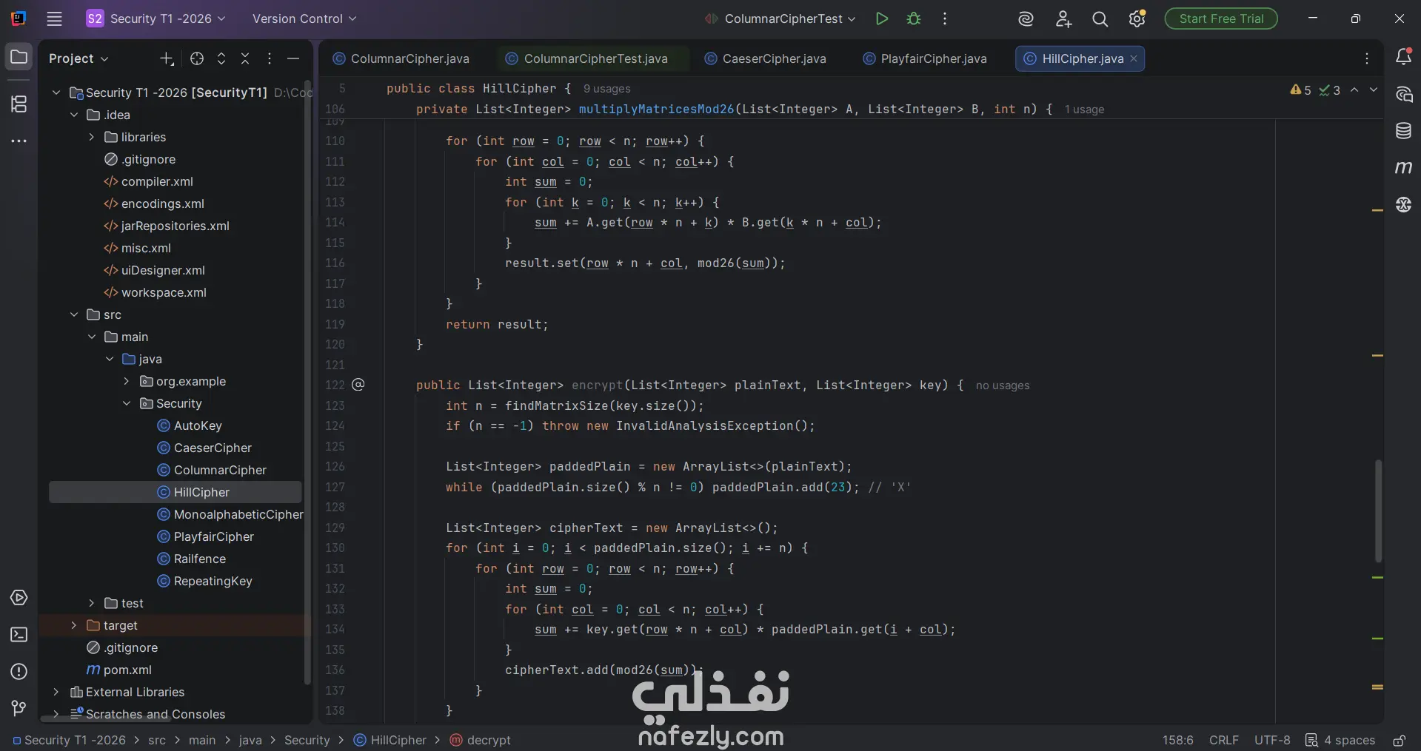Screen dimensions: 1421x751
Task: Click the '1 usage' hint for multiplyMatricesMod26
Action: (1084, 110)
